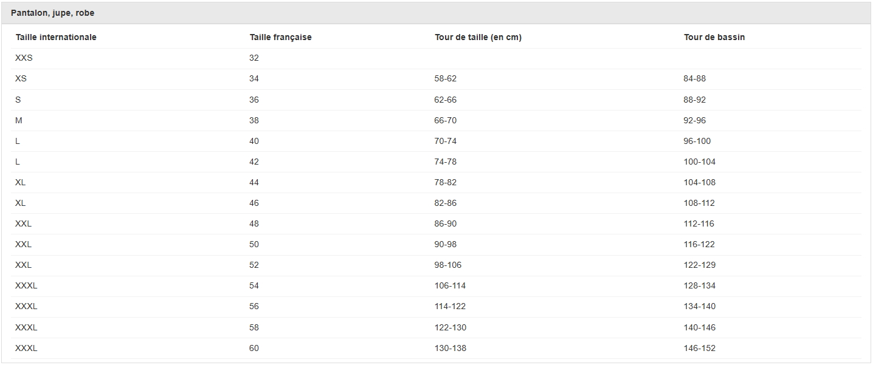The image size is (873, 365).
Task: Click waist measurement 82-86
Action: [446, 203]
